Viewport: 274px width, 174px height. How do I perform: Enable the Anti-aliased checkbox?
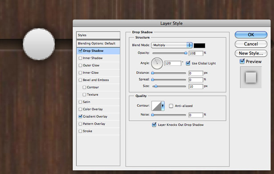(171, 106)
